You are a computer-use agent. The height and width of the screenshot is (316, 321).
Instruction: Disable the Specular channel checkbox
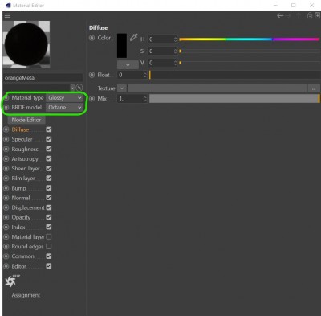(x=49, y=139)
